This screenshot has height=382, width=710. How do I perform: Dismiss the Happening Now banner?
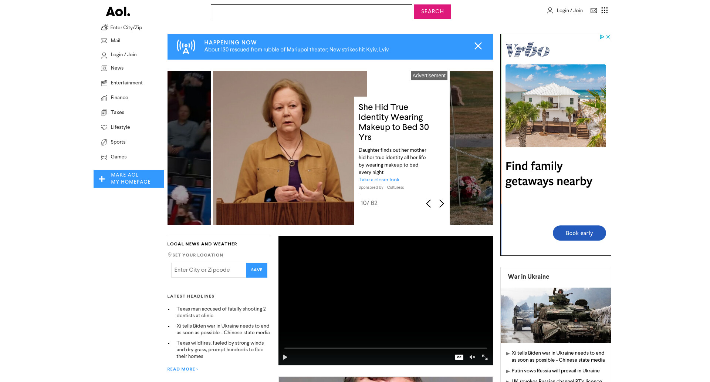tap(478, 46)
